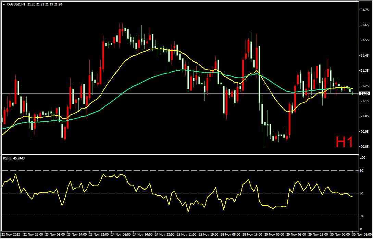Click the 25 Nov 11:00 time label
This screenshot has width=373, height=239.
click(x=186, y=235)
